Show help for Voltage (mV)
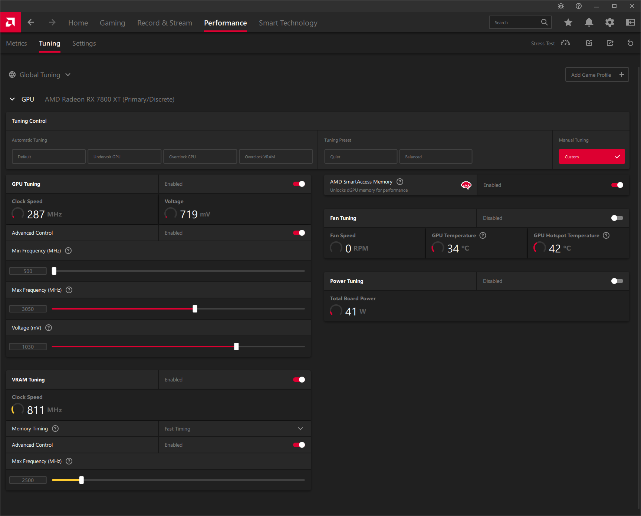Image resolution: width=641 pixels, height=516 pixels. click(x=49, y=328)
